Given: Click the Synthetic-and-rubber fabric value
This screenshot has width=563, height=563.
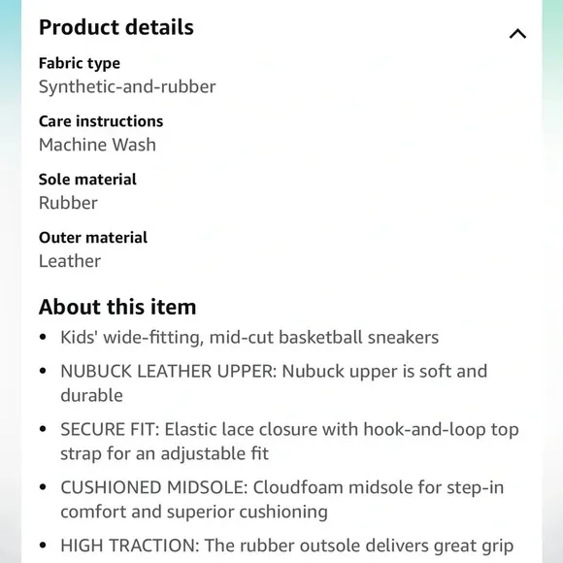Looking at the screenshot, I should 127,86.
